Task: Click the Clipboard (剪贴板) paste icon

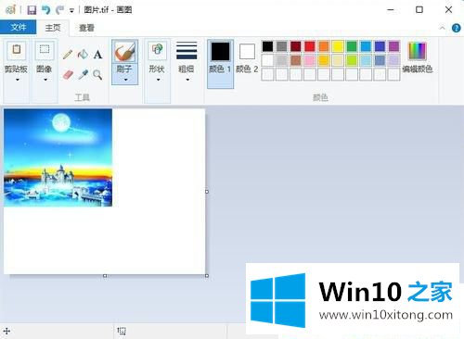Action: [17, 50]
